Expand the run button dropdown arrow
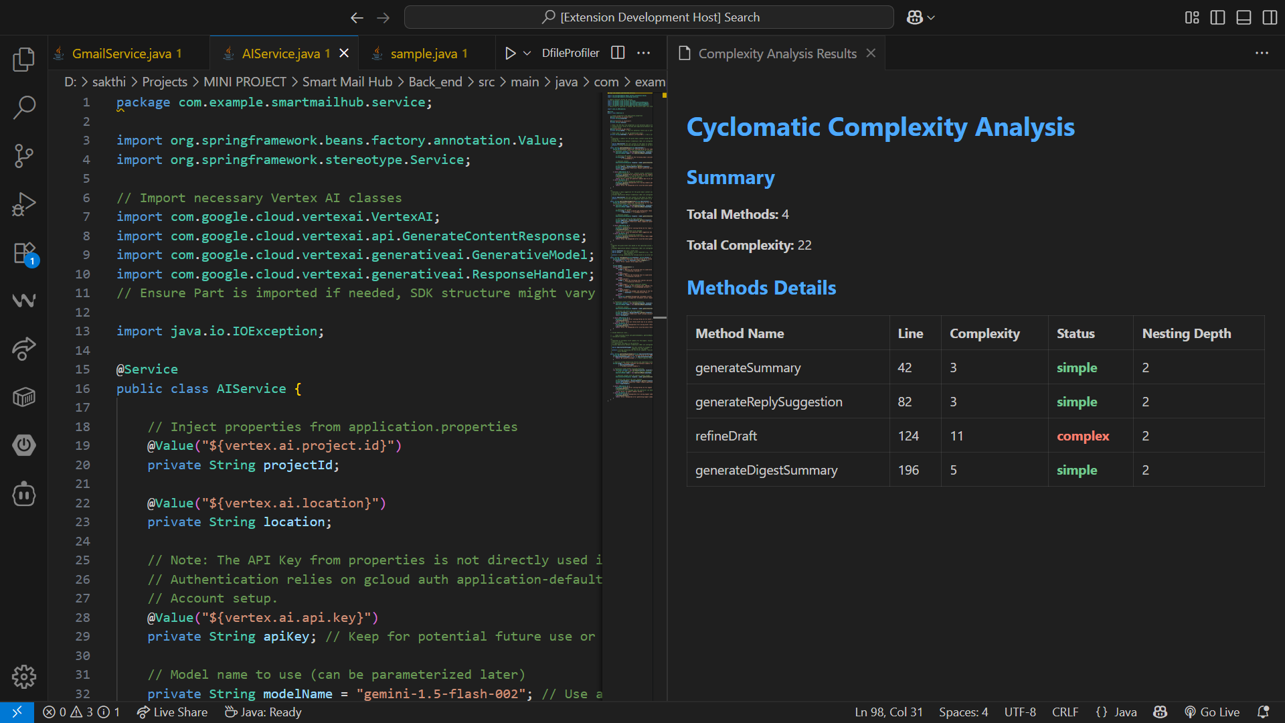1285x723 pixels. coord(527,54)
